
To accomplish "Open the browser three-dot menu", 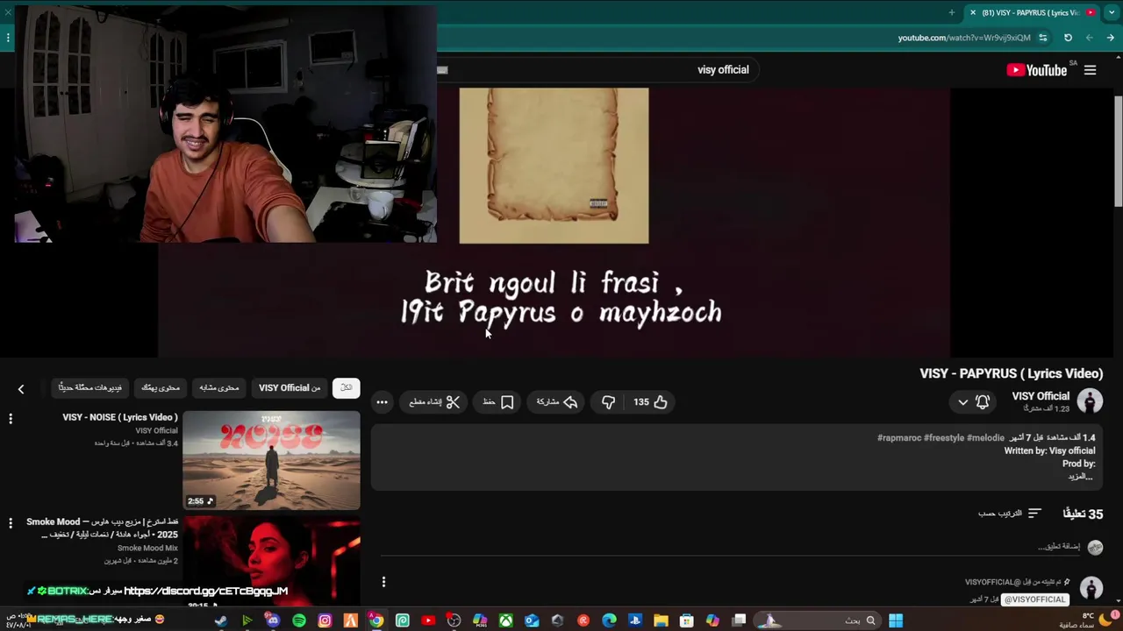I will click(x=8, y=38).
